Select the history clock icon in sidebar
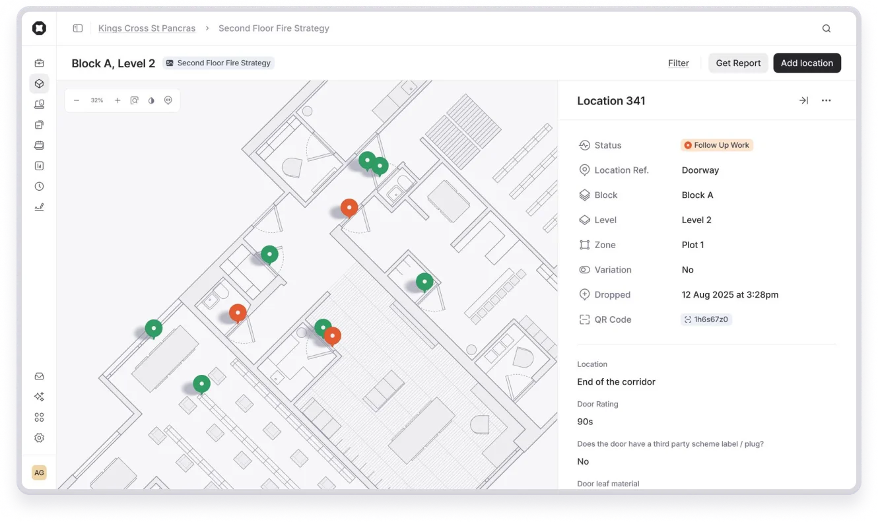The height and width of the screenshot is (522, 878). click(x=39, y=186)
